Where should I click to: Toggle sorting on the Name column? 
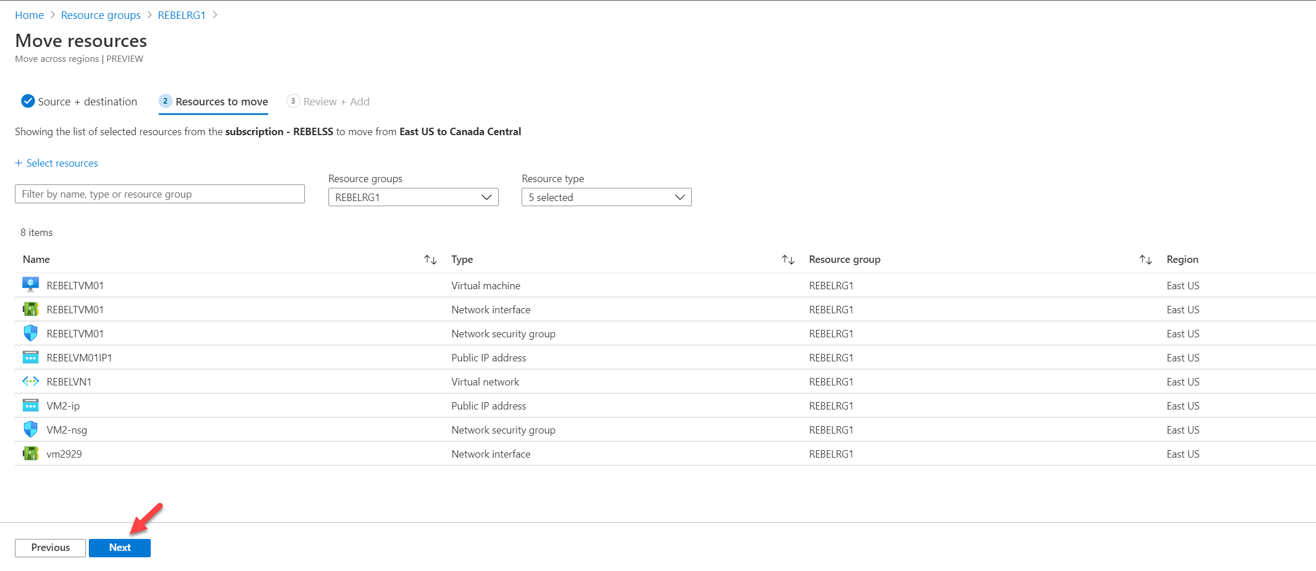coord(430,259)
